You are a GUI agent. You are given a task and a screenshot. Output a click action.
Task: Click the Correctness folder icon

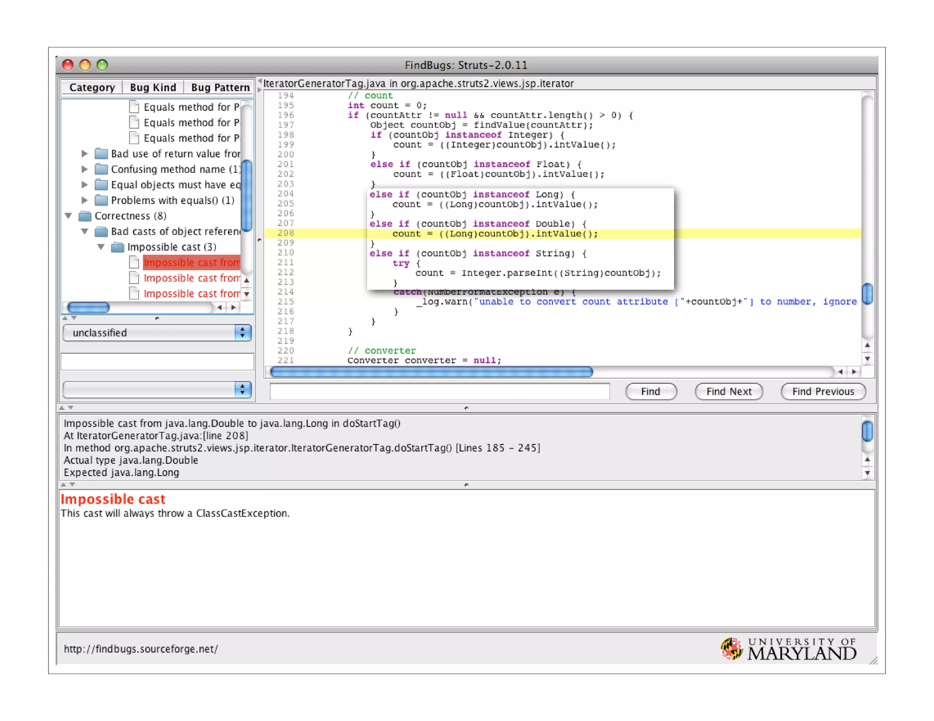coord(85,216)
